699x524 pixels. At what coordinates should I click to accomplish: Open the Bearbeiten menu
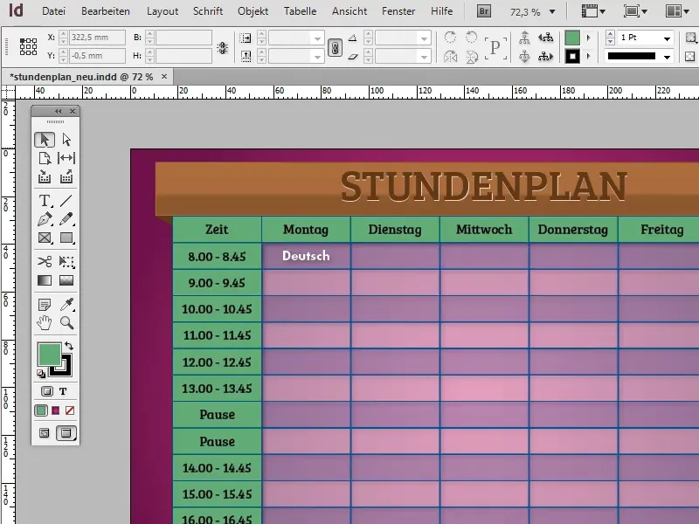[106, 11]
